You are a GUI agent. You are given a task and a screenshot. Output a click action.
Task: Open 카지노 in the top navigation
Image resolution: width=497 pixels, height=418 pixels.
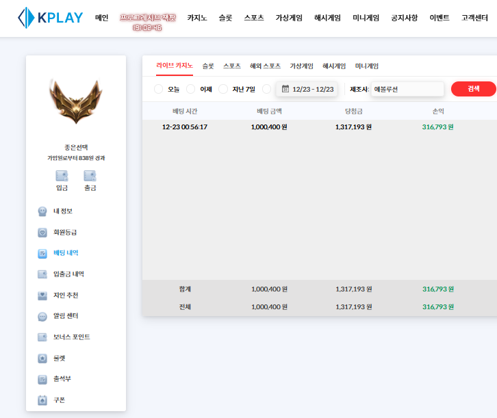pyautogui.click(x=197, y=18)
